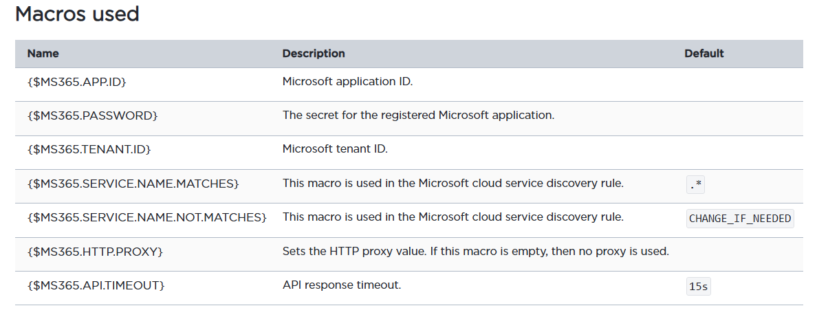
Task: Click the CHANGE_IF_NEEDED default value
Action: pyautogui.click(x=740, y=219)
